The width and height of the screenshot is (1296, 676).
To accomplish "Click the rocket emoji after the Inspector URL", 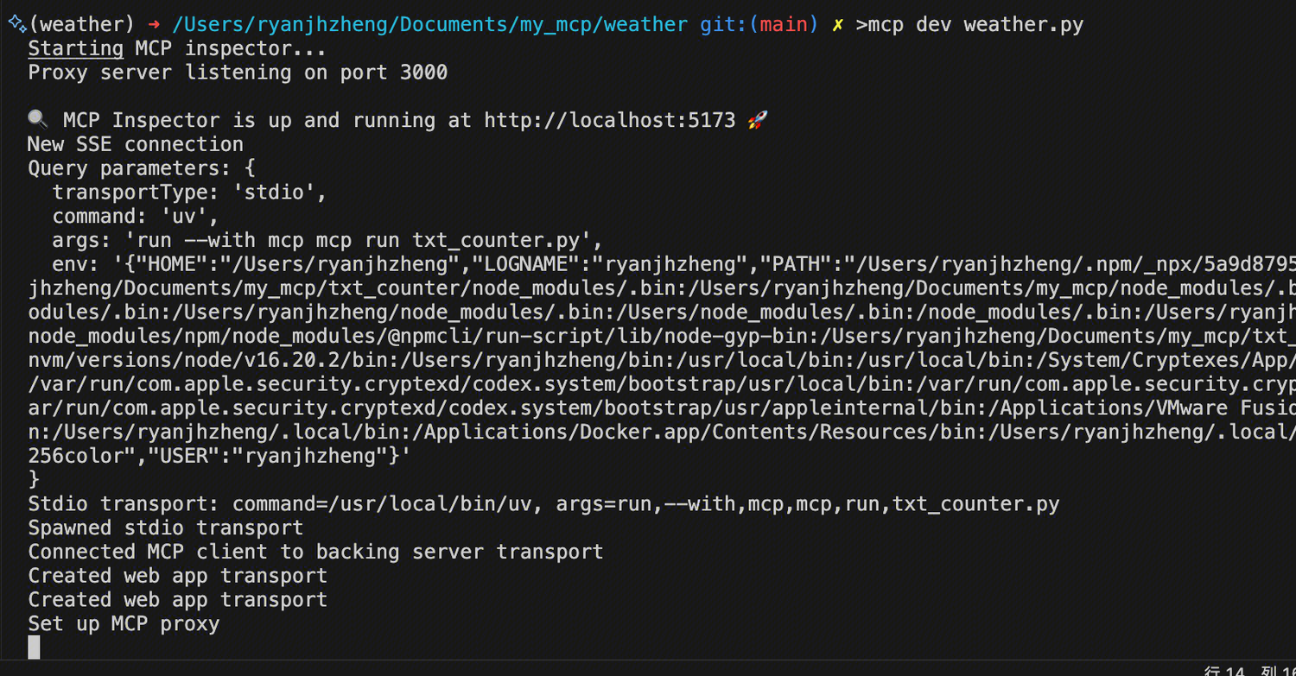I will 756,119.
